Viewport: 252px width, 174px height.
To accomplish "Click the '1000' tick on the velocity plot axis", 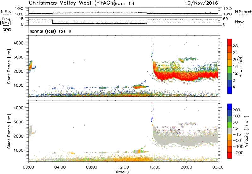I will [19, 150].
